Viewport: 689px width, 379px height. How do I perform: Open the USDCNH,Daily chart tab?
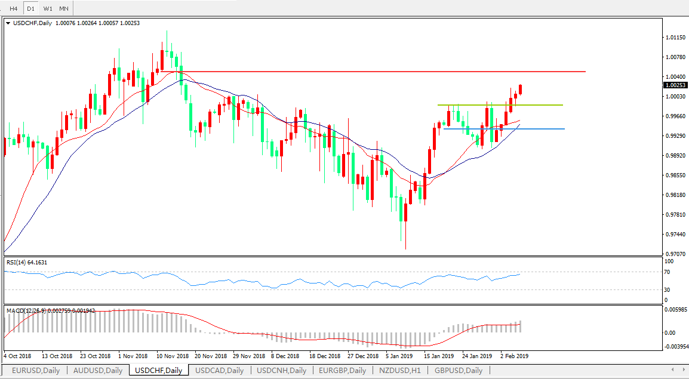click(x=281, y=371)
